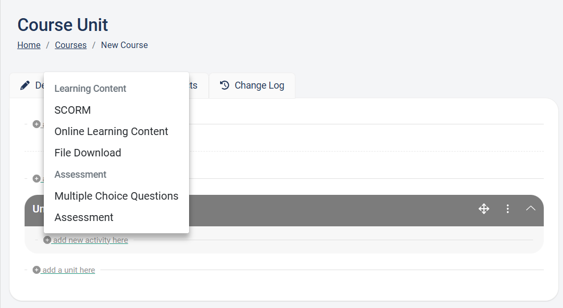The height and width of the screenshot is (308, 563).
Task: Open the partially hidden tab ending in "ts"
Action: coord(193,85)
